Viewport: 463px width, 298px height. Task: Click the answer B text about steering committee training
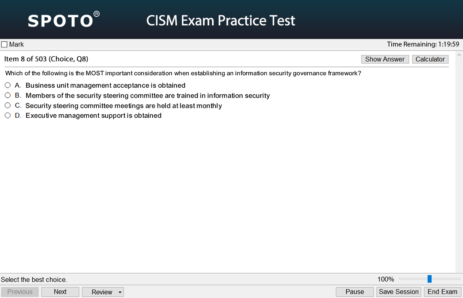point(148,96)
